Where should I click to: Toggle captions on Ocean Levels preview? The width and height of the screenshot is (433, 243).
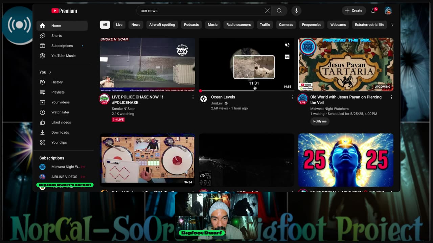287,57
